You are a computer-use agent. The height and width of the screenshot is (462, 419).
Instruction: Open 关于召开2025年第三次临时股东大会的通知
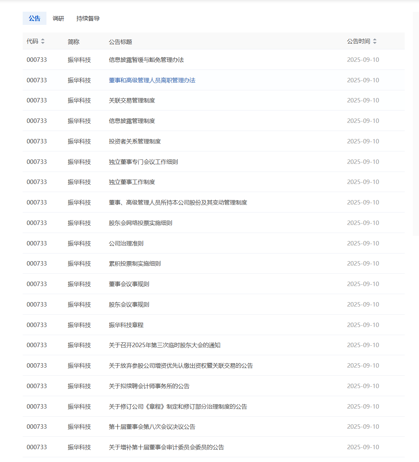[165, 345]
